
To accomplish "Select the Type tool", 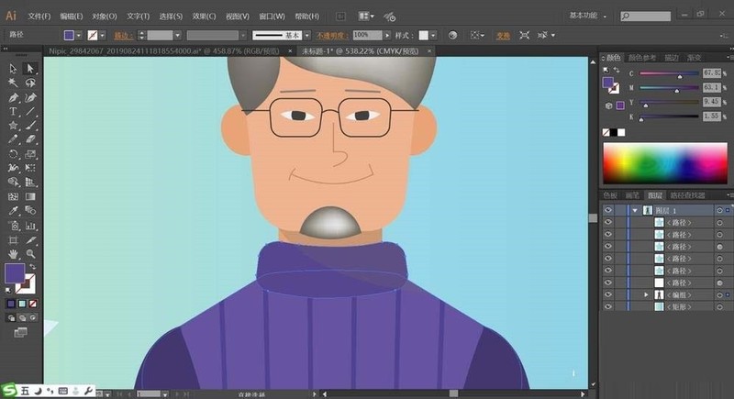I will coord(13,111).
